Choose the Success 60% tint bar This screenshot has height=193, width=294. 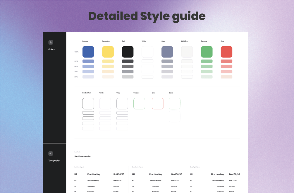207,66
